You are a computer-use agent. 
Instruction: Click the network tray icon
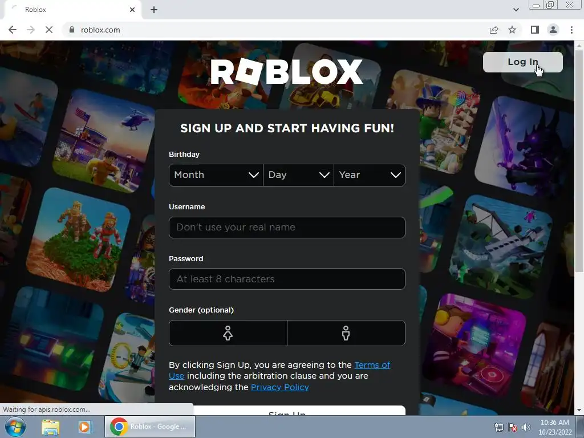498,427
